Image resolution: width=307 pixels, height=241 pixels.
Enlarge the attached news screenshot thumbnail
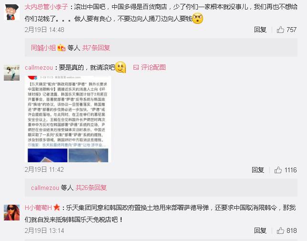click(x=68, y=119)
